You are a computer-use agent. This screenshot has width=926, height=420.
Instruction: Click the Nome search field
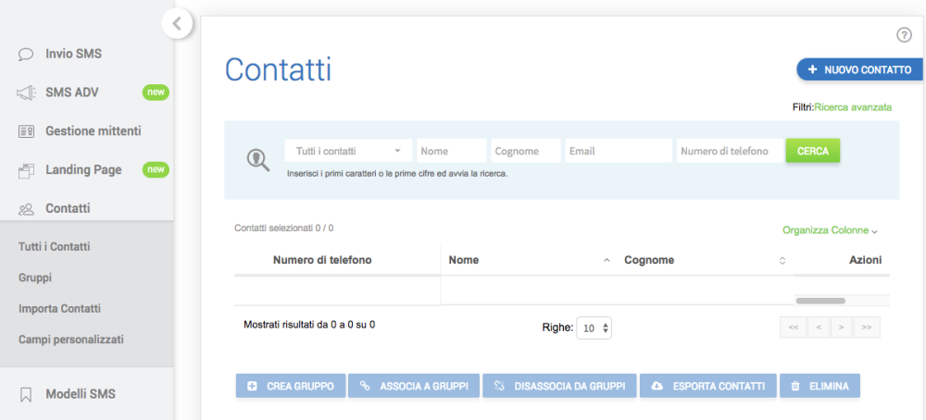click(x=452, y=151)
